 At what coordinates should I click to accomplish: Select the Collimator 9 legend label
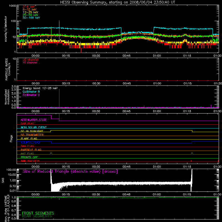point(31,95)
